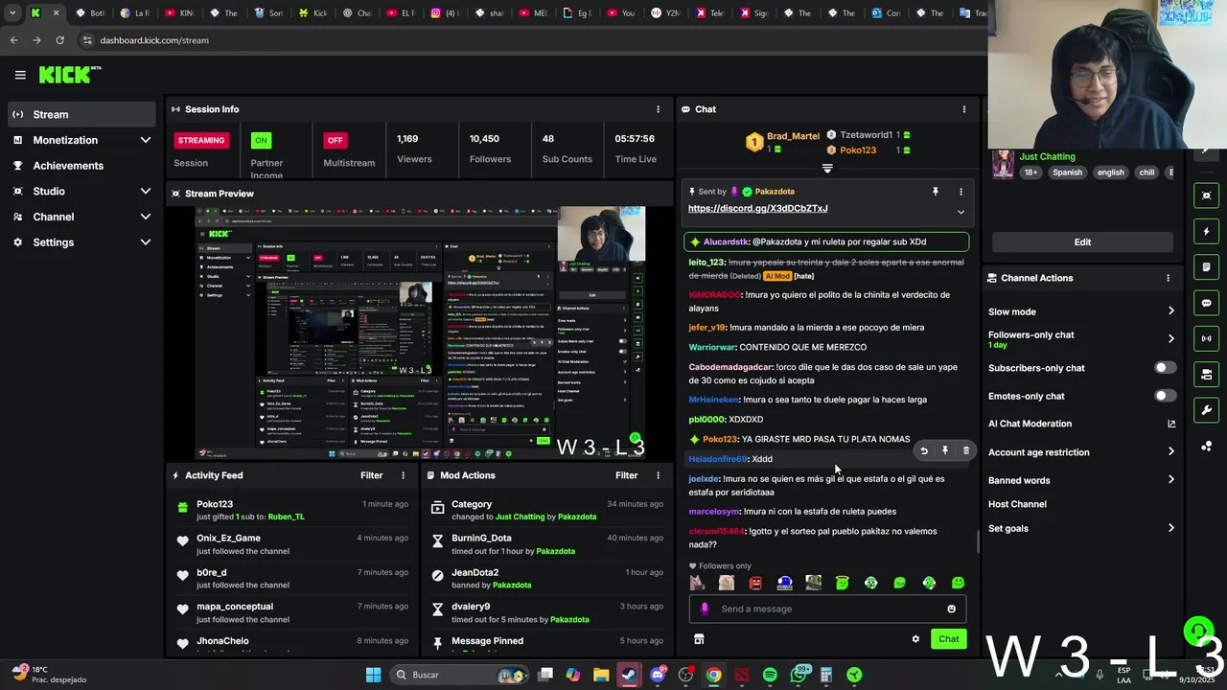
Task: Click the wrench tools sidebar button
Action: [1206, 410]
